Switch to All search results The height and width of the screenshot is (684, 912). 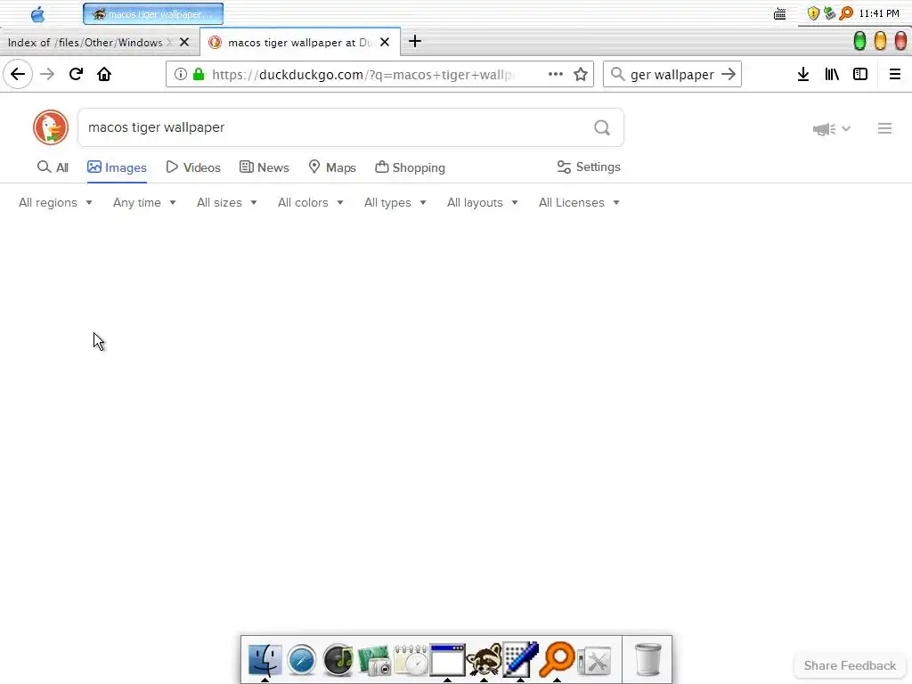coord(53,167)
